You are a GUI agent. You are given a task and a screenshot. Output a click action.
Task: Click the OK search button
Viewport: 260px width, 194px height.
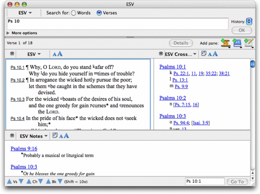(242, 30)
